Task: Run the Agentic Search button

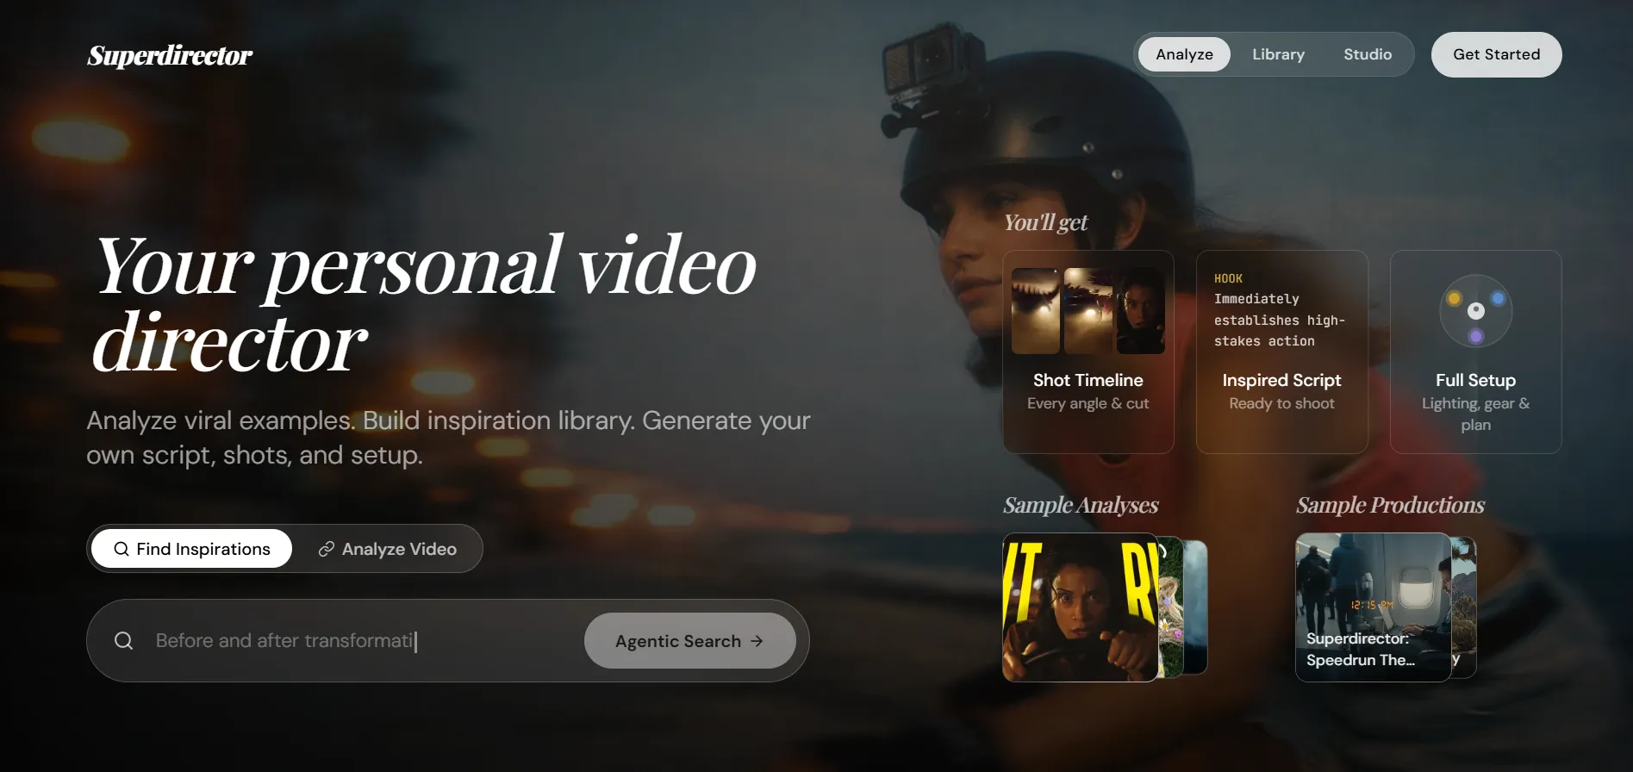Action: coord(689,641)
